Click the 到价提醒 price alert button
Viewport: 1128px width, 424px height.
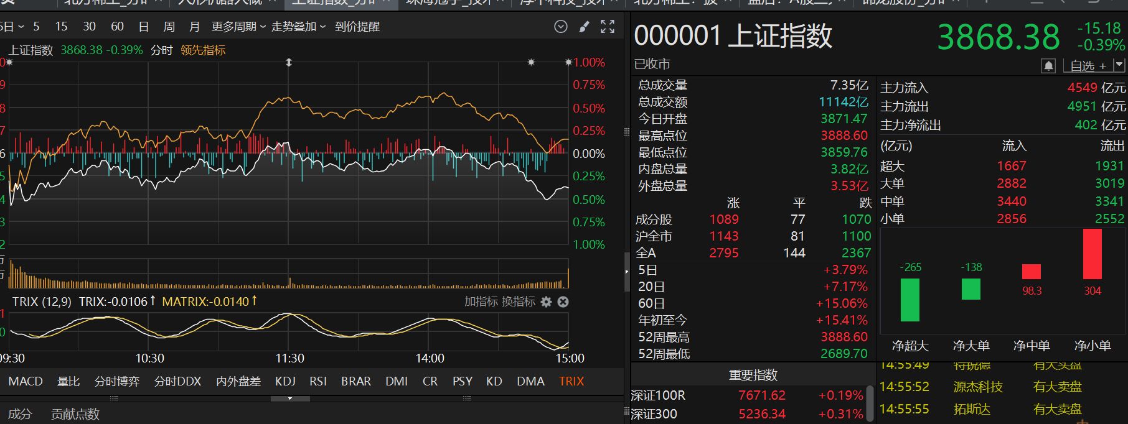[x=357, y=27]
